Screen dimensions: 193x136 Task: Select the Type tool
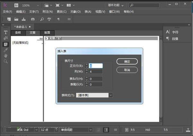(x=5, y=33)
